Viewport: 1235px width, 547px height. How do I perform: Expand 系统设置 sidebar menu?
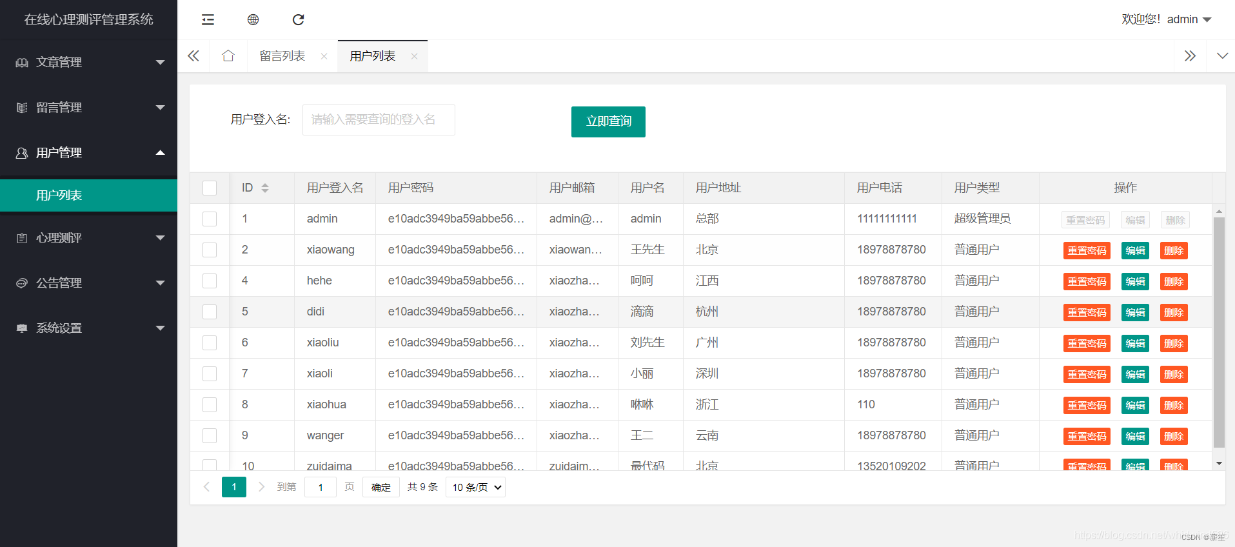pyautogui.click(x=89, y=328)
